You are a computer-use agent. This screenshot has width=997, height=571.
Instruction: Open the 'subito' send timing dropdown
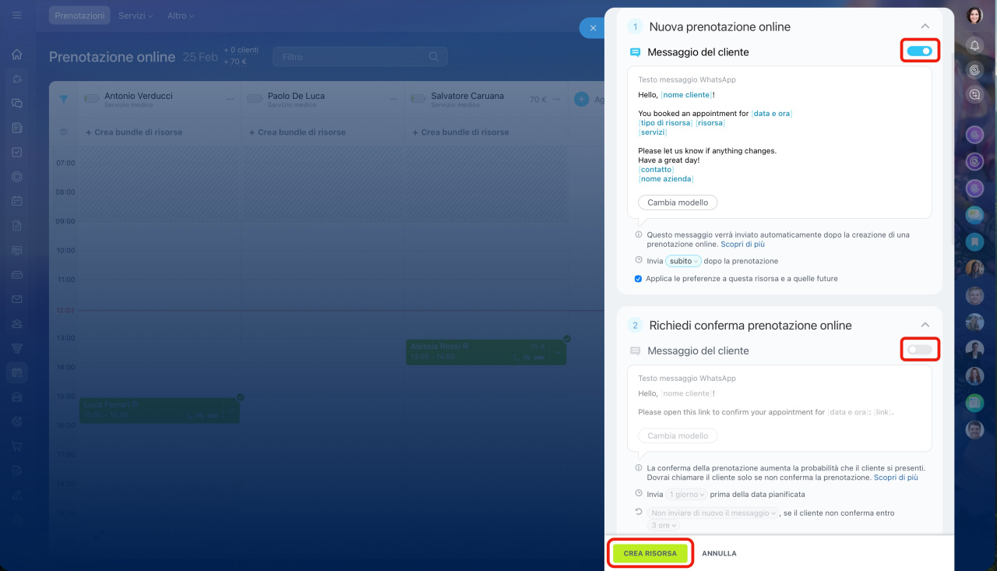684,261
